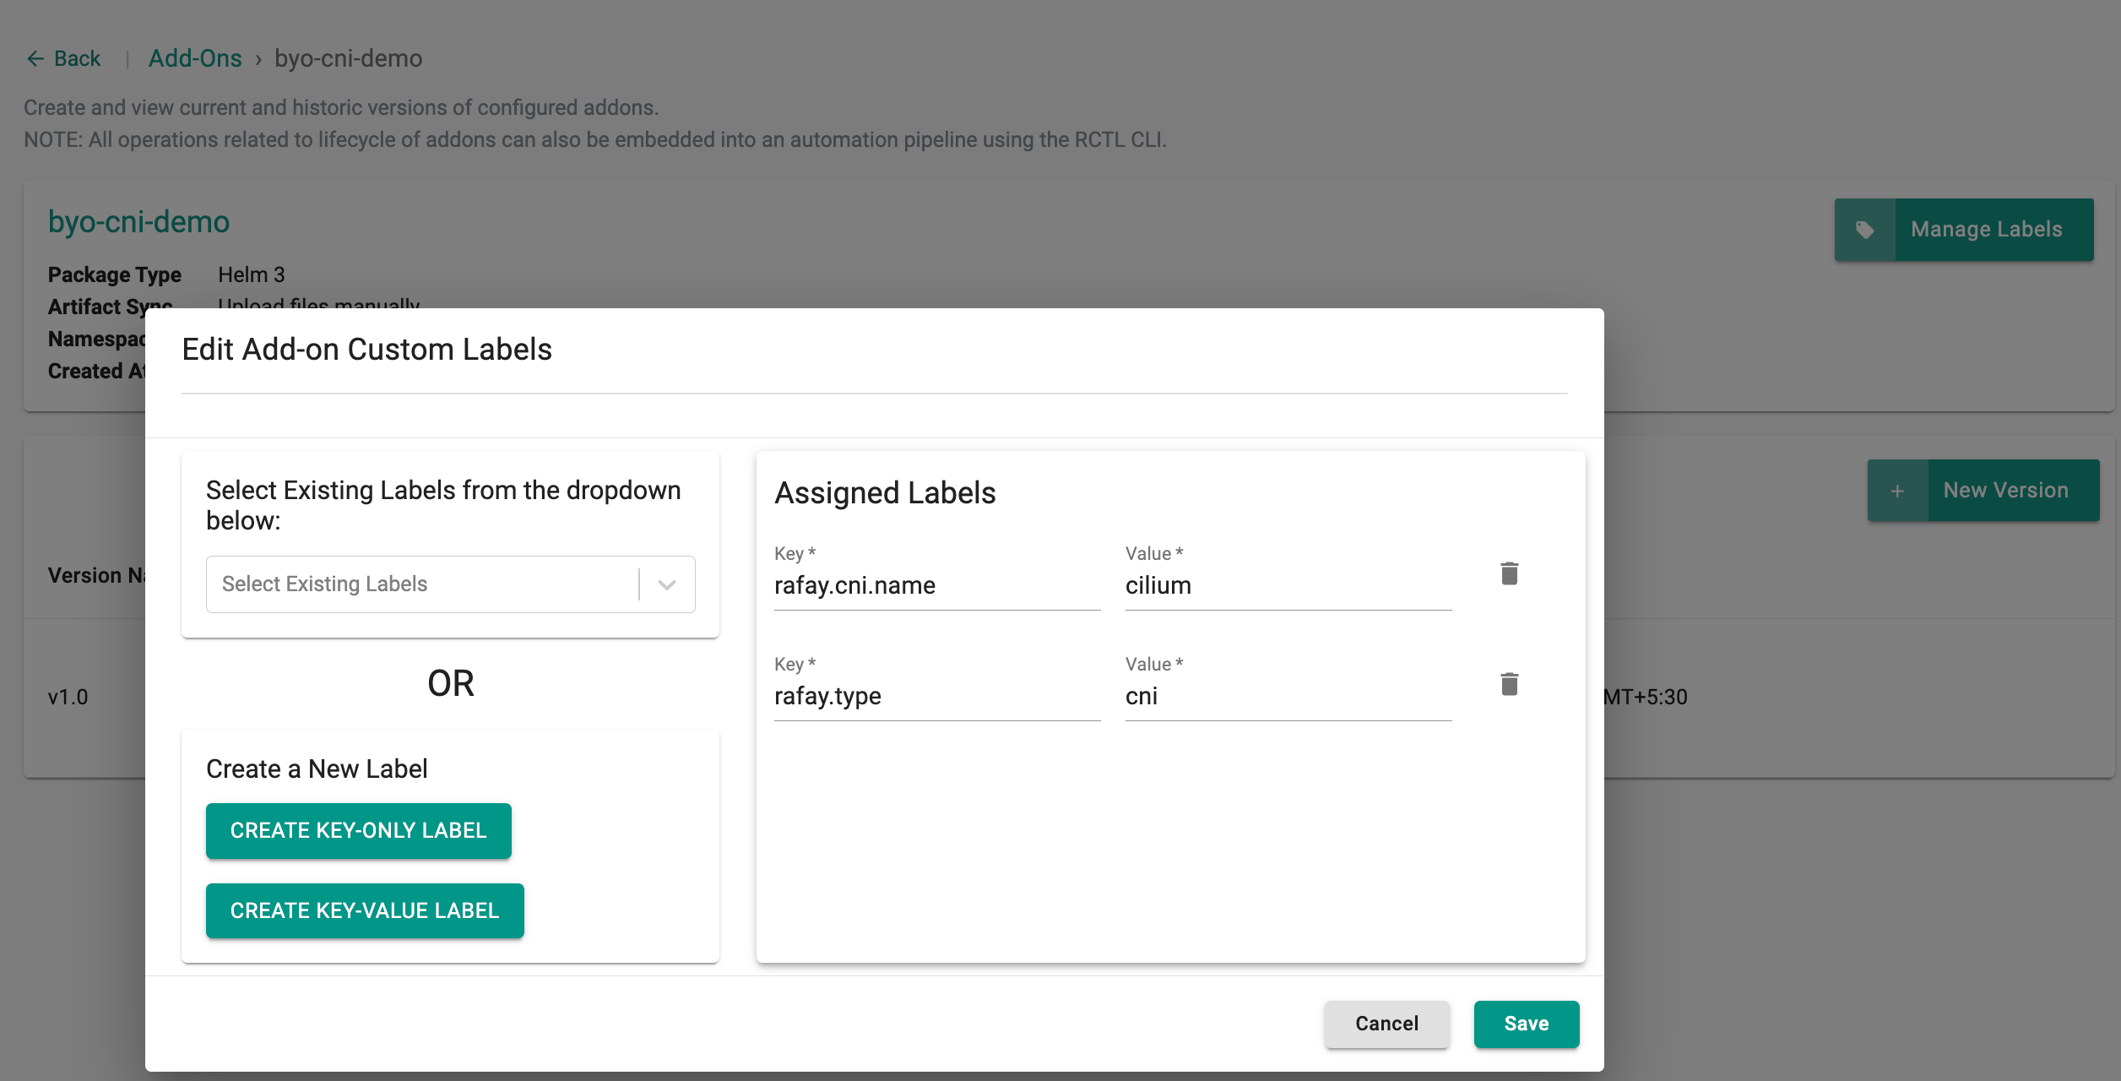
Task: Click the tag icon beside Manage Labels
Action: coord(1865,230)
